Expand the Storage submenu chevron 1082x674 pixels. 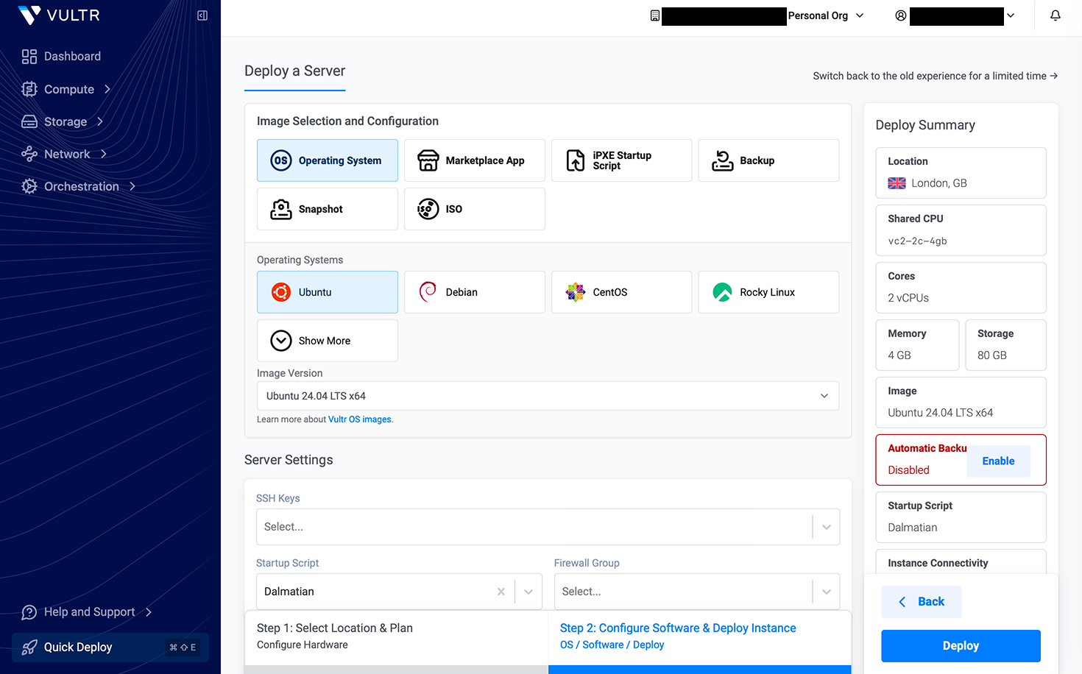pos(100,121)
